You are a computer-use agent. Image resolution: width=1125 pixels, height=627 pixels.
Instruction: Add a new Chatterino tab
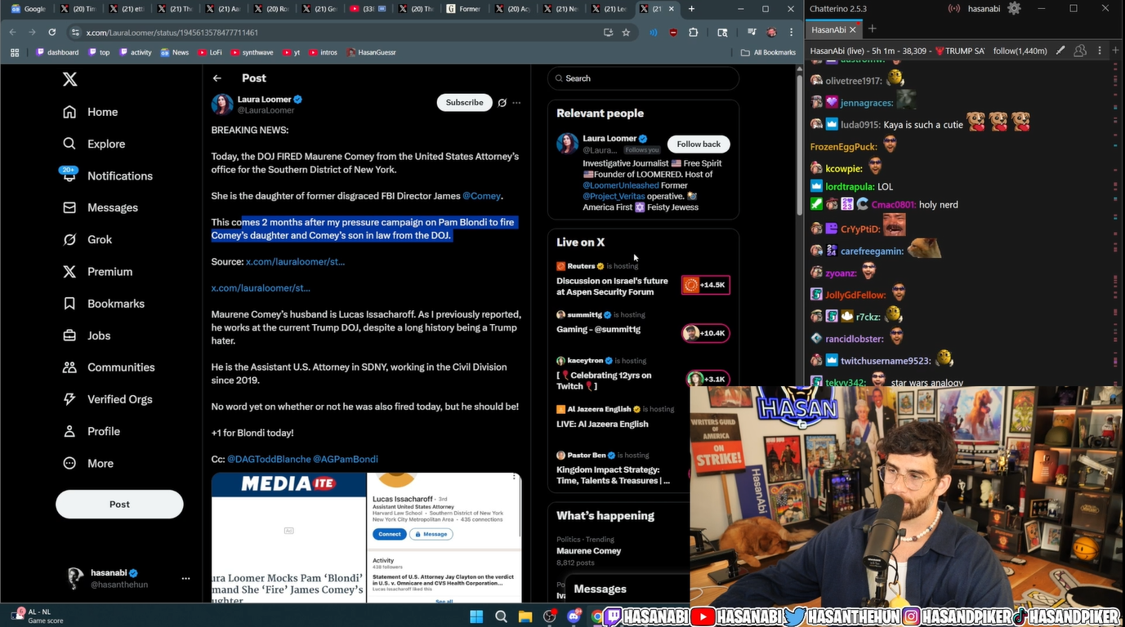[872, 29]
